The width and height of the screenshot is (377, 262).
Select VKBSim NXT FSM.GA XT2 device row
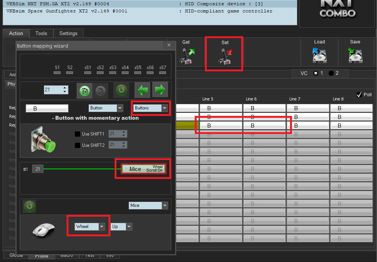(x=150, y=4)
